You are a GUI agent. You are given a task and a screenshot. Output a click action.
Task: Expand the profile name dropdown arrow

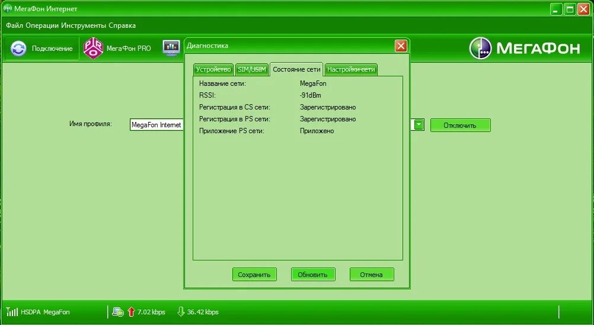[x=419, y=125]
